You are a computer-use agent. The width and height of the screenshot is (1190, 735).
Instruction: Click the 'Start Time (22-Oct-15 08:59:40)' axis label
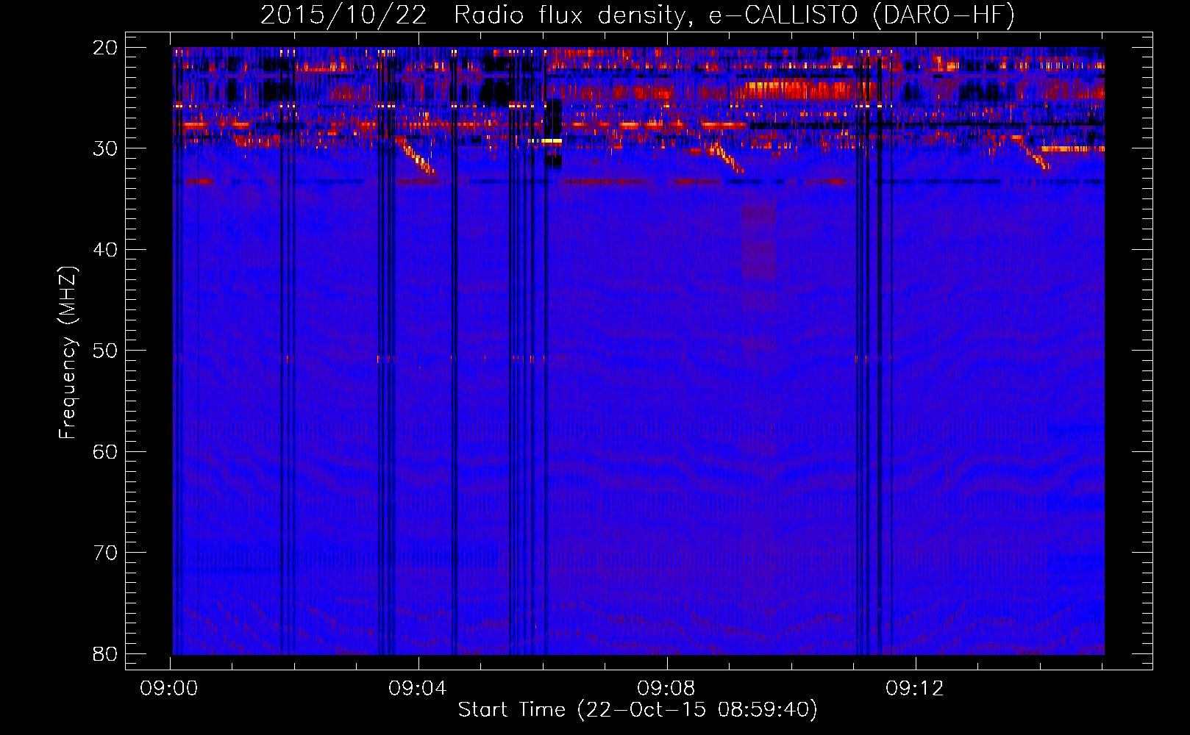click(x=638, y=710)
